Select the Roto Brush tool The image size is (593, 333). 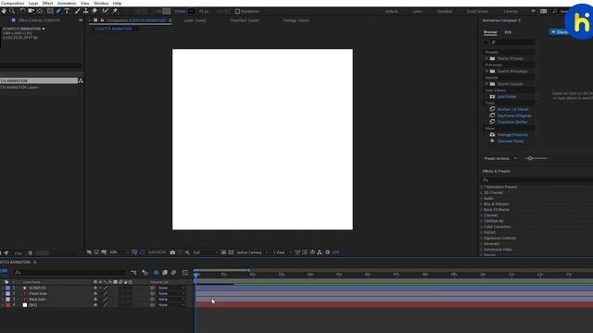pos(106,11)
